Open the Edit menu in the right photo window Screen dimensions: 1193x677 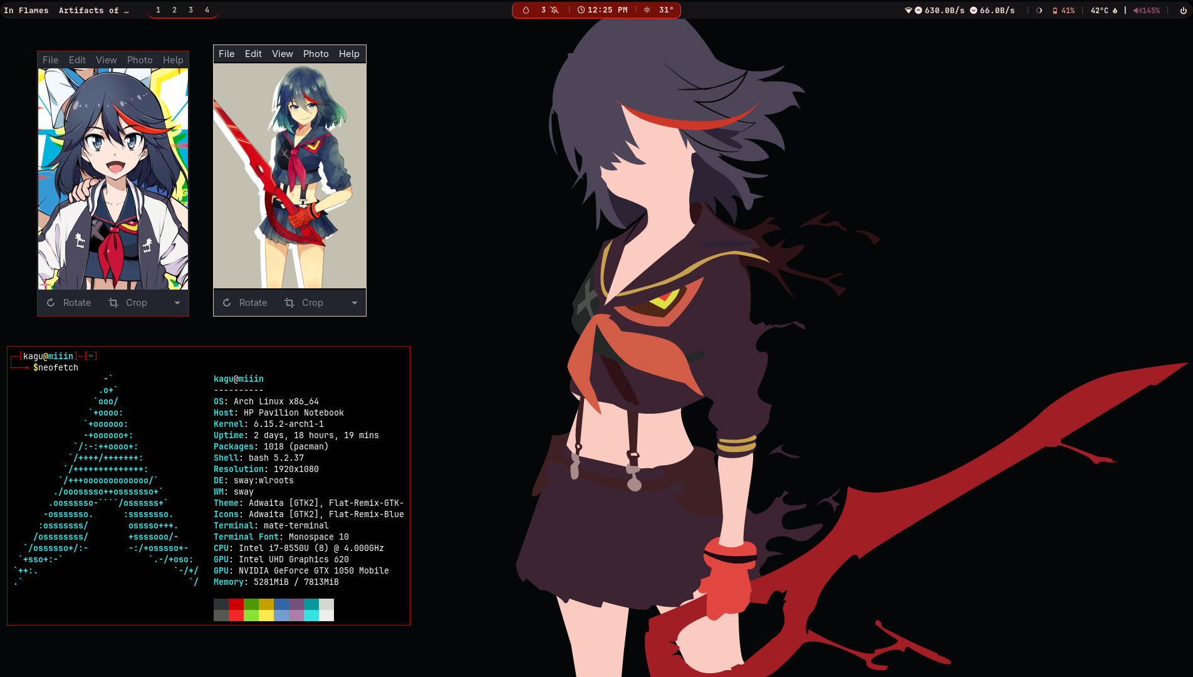253,54
